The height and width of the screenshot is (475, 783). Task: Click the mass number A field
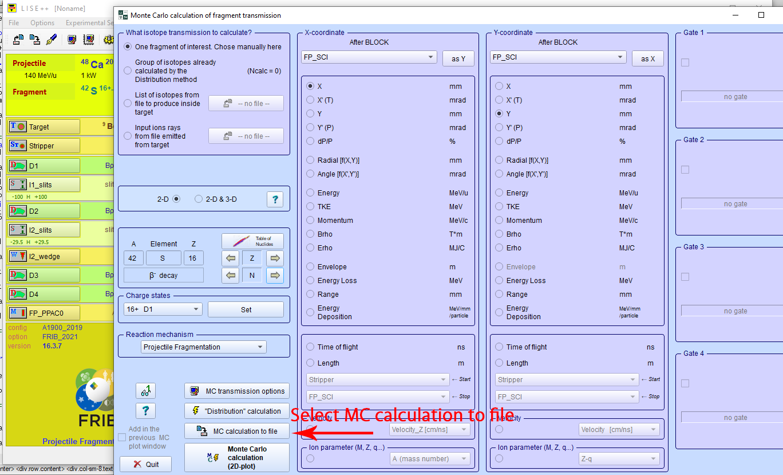tap(133, 258)
